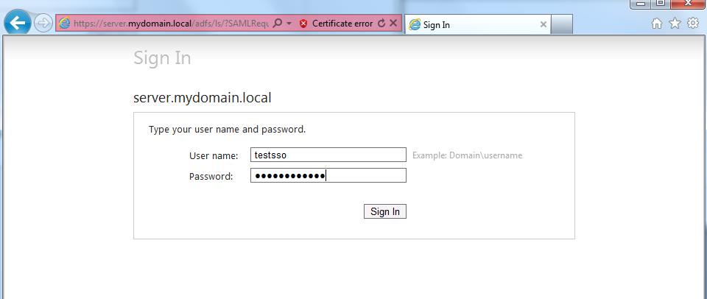
Task: Open the address bar autocomplete dropdown arrow
Action: (x=289, y=23)
